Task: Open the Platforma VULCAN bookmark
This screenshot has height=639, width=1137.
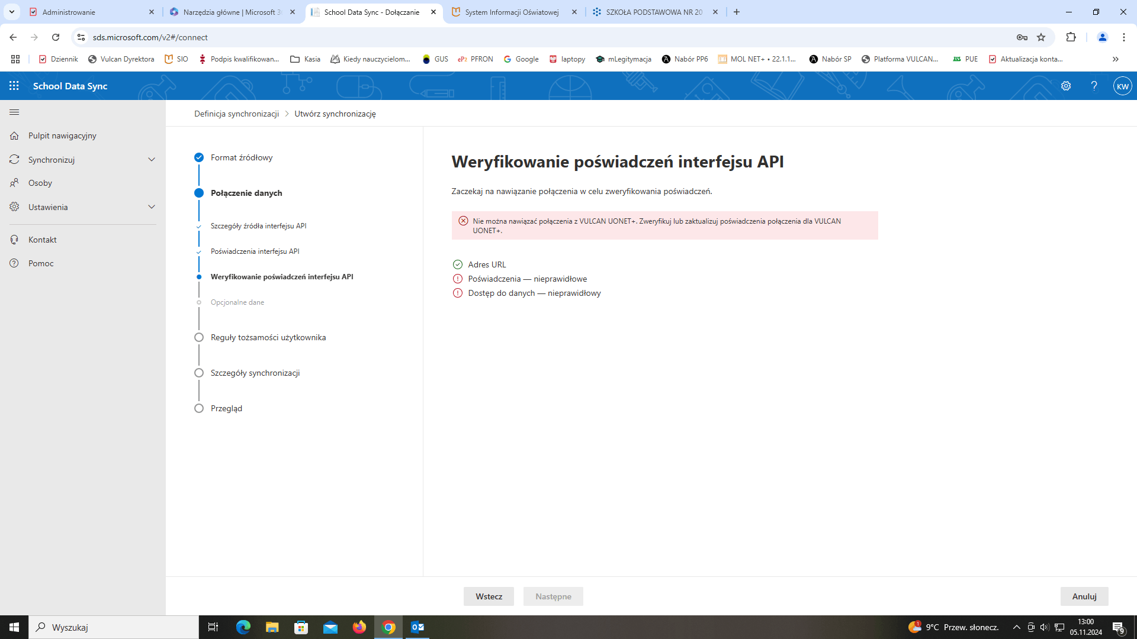Action: (900, 59)
